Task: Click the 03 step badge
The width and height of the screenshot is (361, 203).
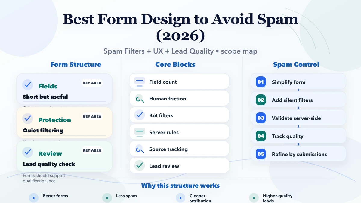Action: (261, 118)
